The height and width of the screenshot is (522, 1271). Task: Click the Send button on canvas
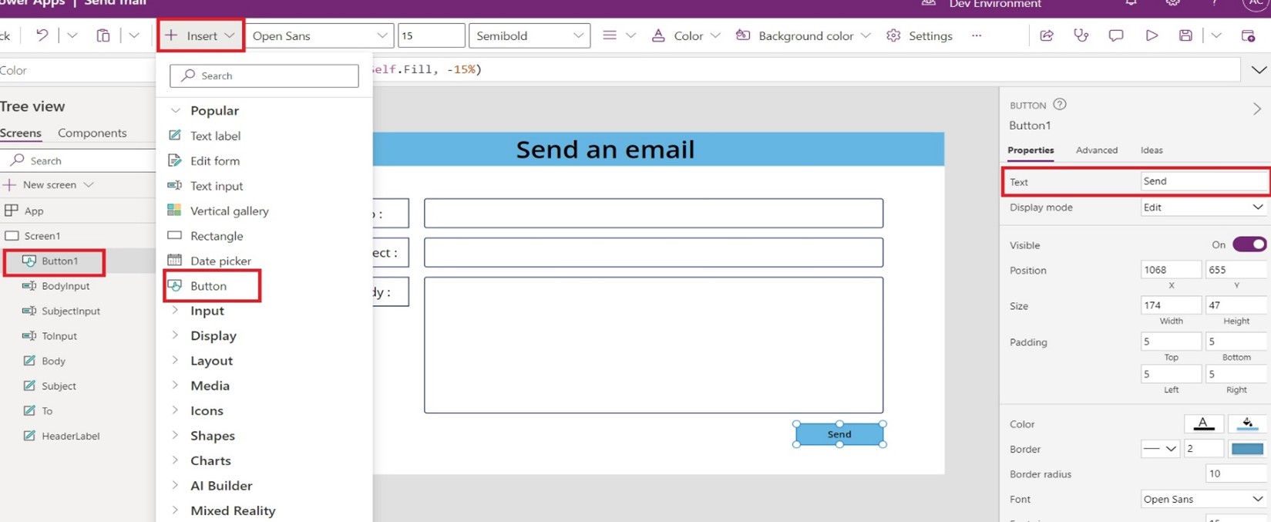[839, 434]
